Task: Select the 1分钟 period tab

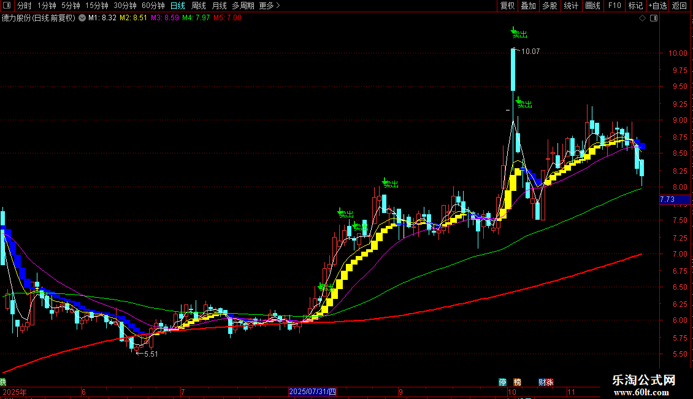Action: click(47, 6)
